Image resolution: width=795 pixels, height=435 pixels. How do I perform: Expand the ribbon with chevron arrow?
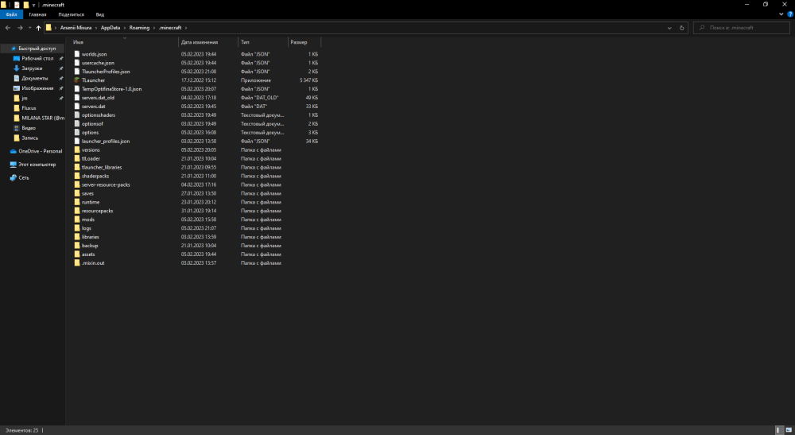click(781, 14)
